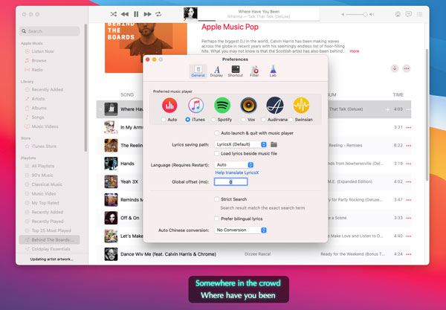Enable Auto launch & quit with music player
Screen dimensions: 446x310
point(217,133)
